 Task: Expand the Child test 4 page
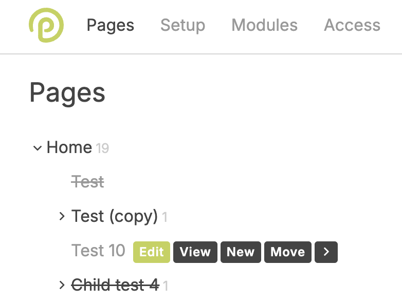[62, 285]
